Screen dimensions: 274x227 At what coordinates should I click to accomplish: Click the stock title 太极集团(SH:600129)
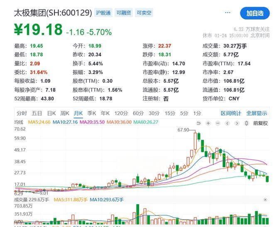tap(53, 13)
